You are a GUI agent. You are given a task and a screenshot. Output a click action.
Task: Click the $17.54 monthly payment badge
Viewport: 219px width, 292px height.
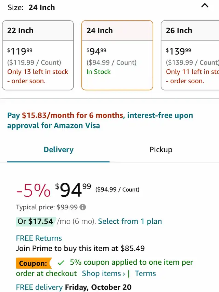(36, 222)
